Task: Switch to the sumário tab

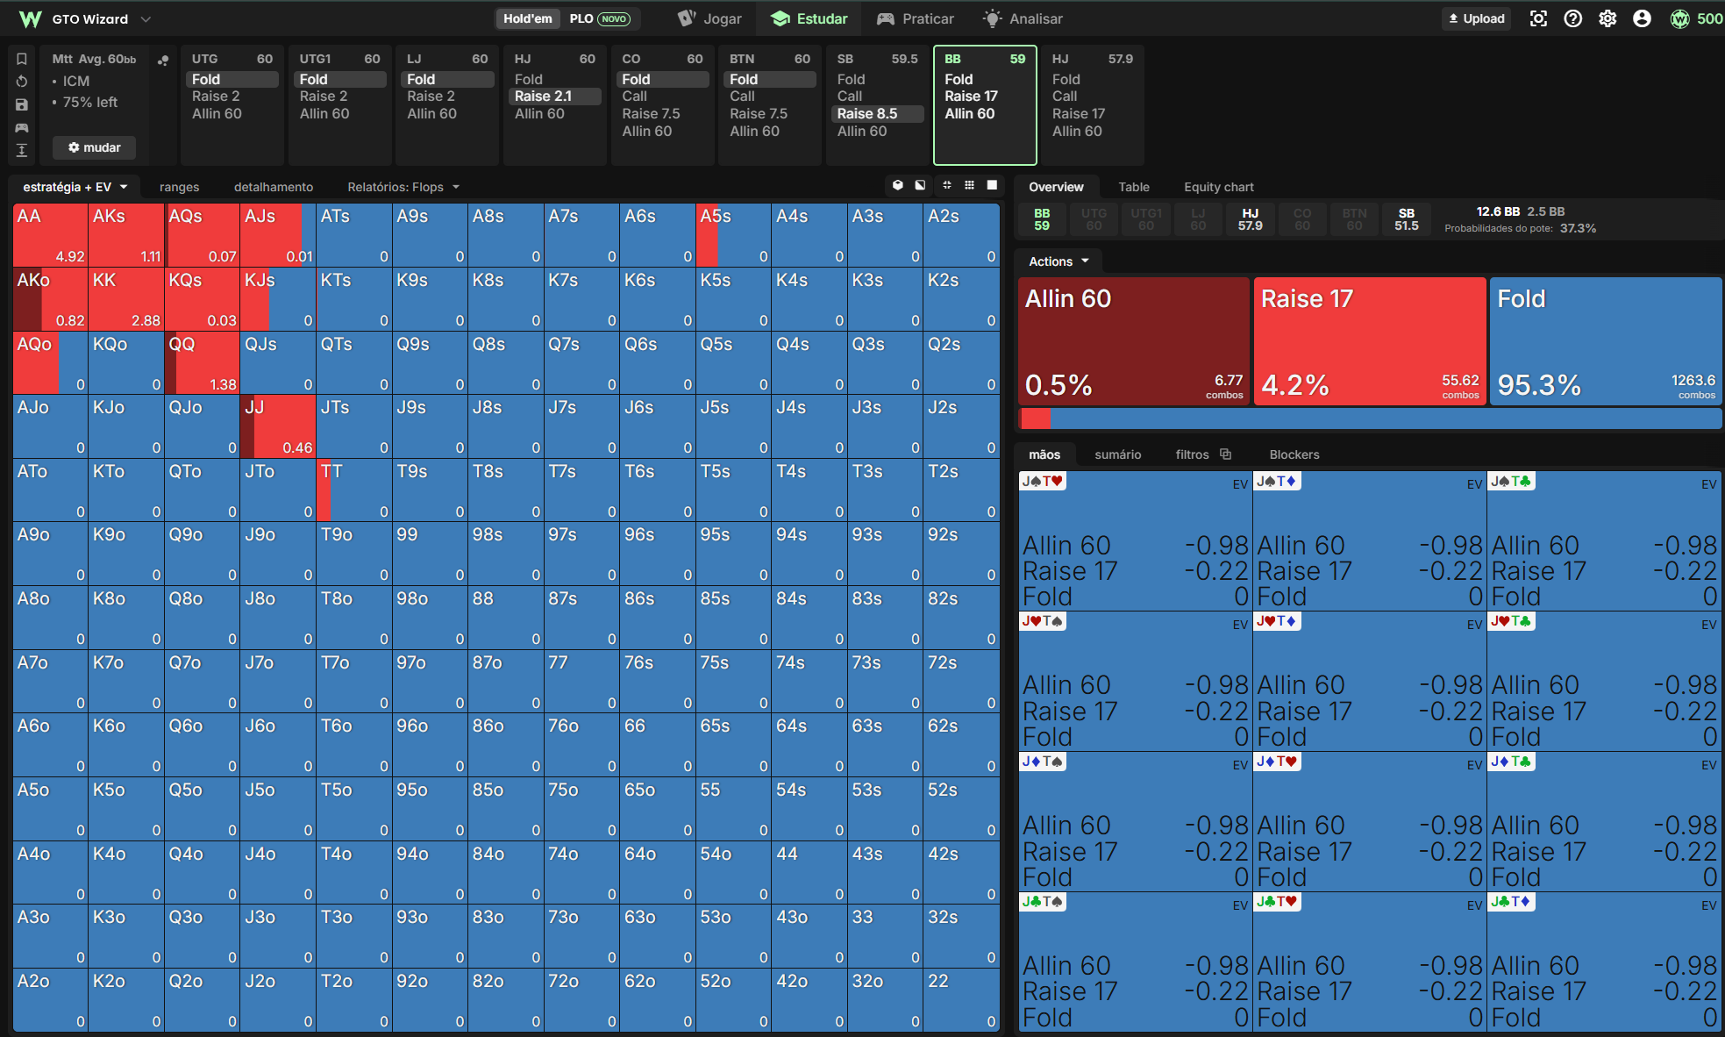Action: 1118,454
